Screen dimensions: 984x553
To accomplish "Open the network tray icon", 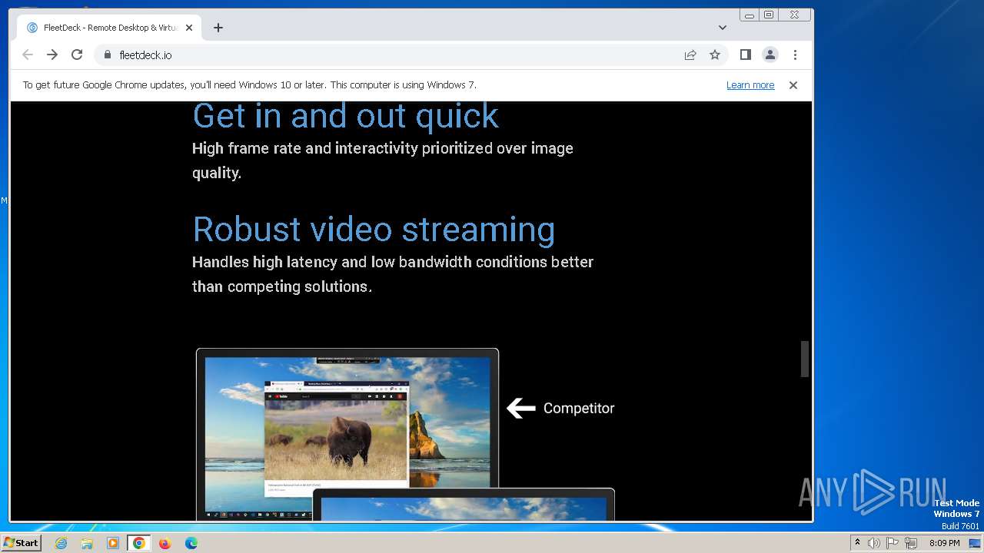I will [911, 543].
